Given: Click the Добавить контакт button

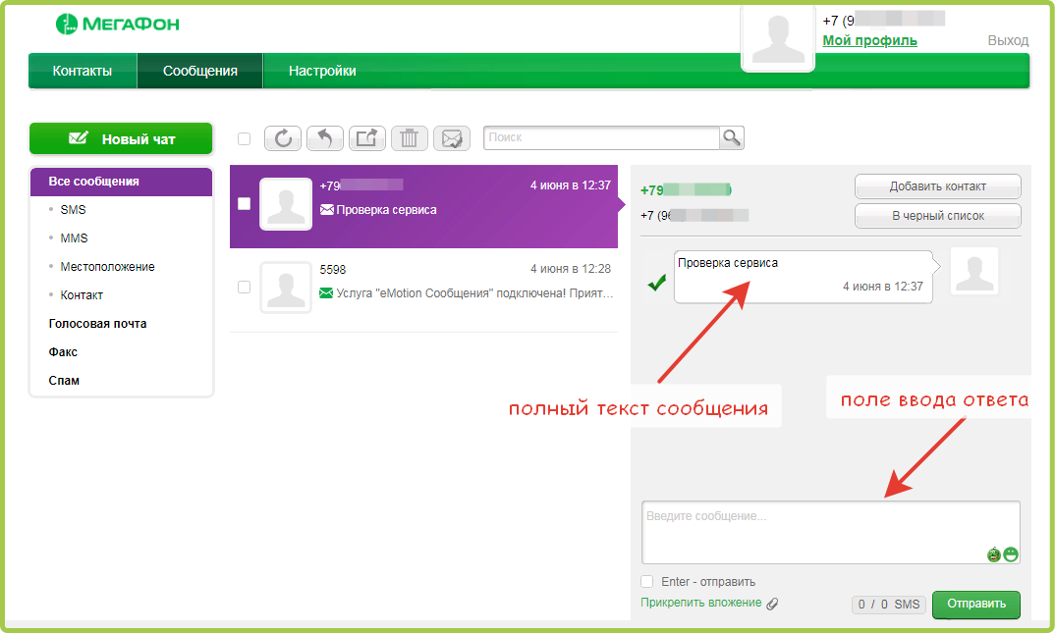Looking at the screenshot, I should [938, 186].
